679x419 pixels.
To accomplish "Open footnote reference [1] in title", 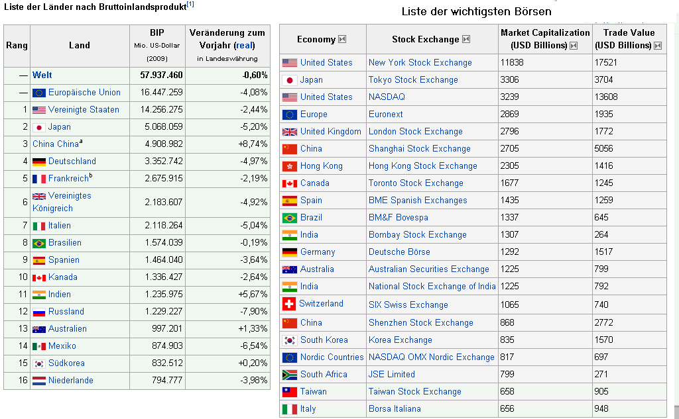I will 190,5.
